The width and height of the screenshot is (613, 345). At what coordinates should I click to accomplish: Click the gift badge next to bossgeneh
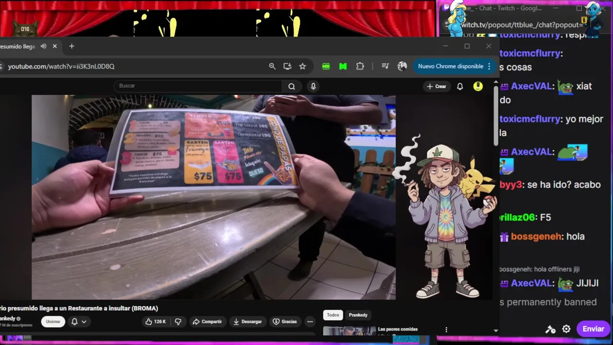pyautogui.click(x=504, y=237)
